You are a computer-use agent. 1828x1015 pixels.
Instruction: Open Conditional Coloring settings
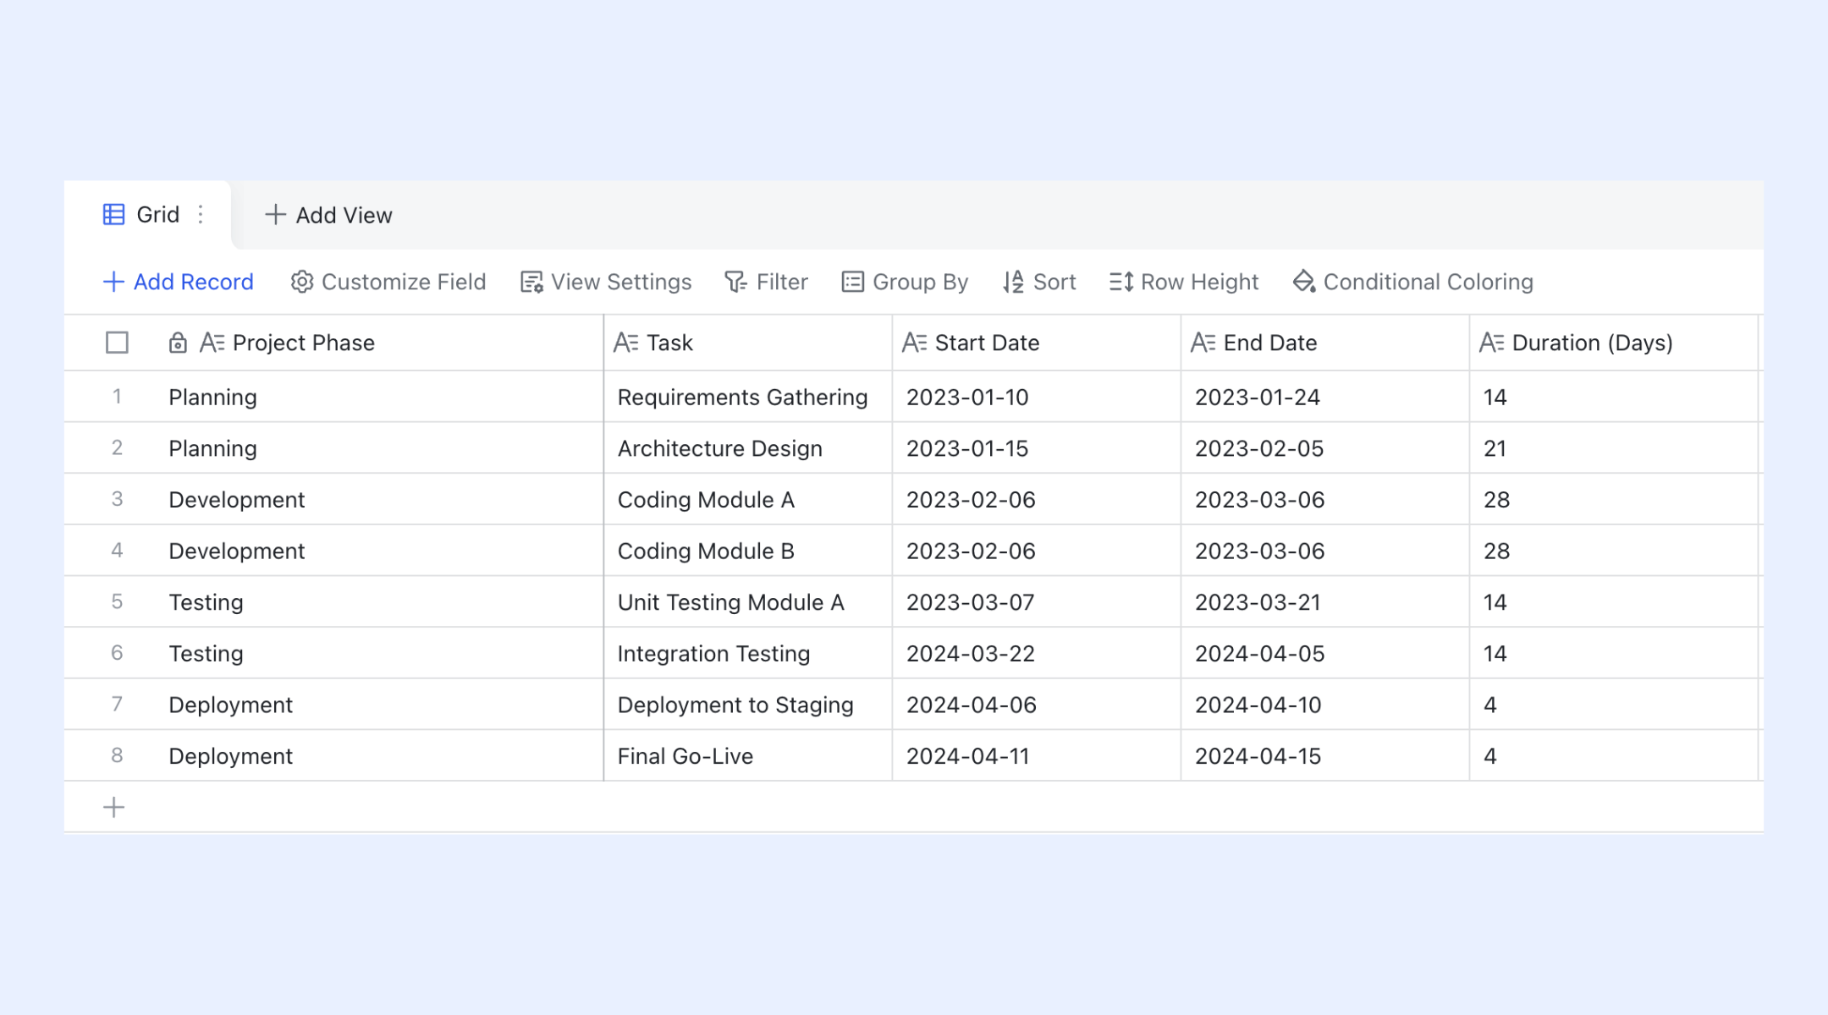(1413, 282)
